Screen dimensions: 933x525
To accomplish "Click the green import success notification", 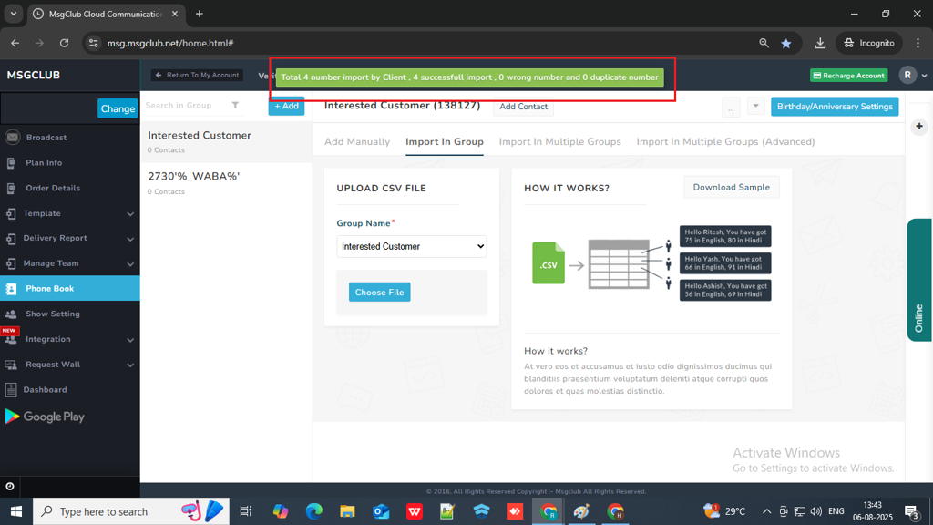I will tap(469, 77).
